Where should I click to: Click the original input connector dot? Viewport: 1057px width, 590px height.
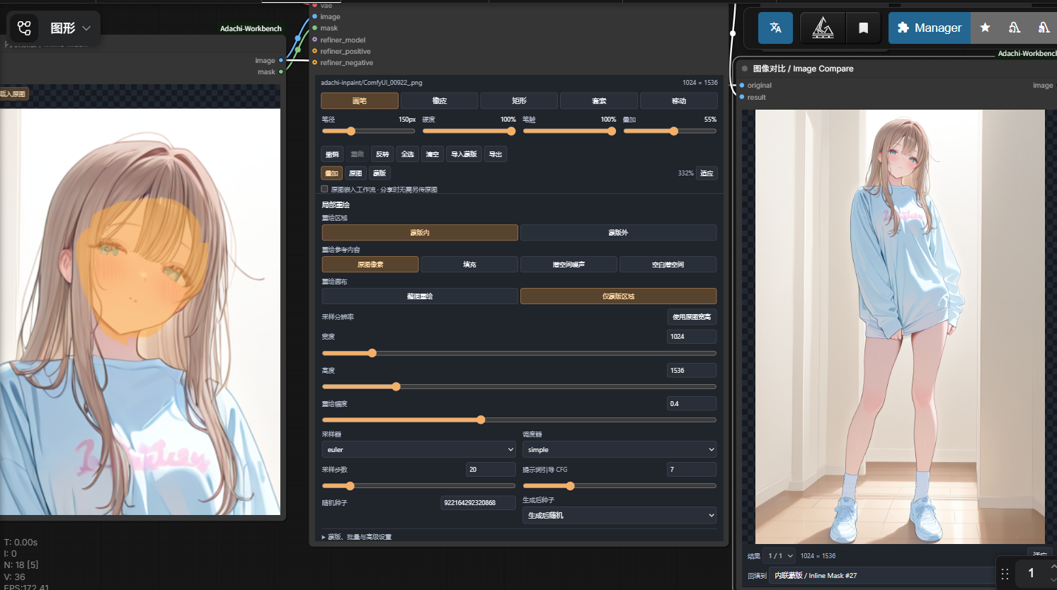(x=742, y=85)
